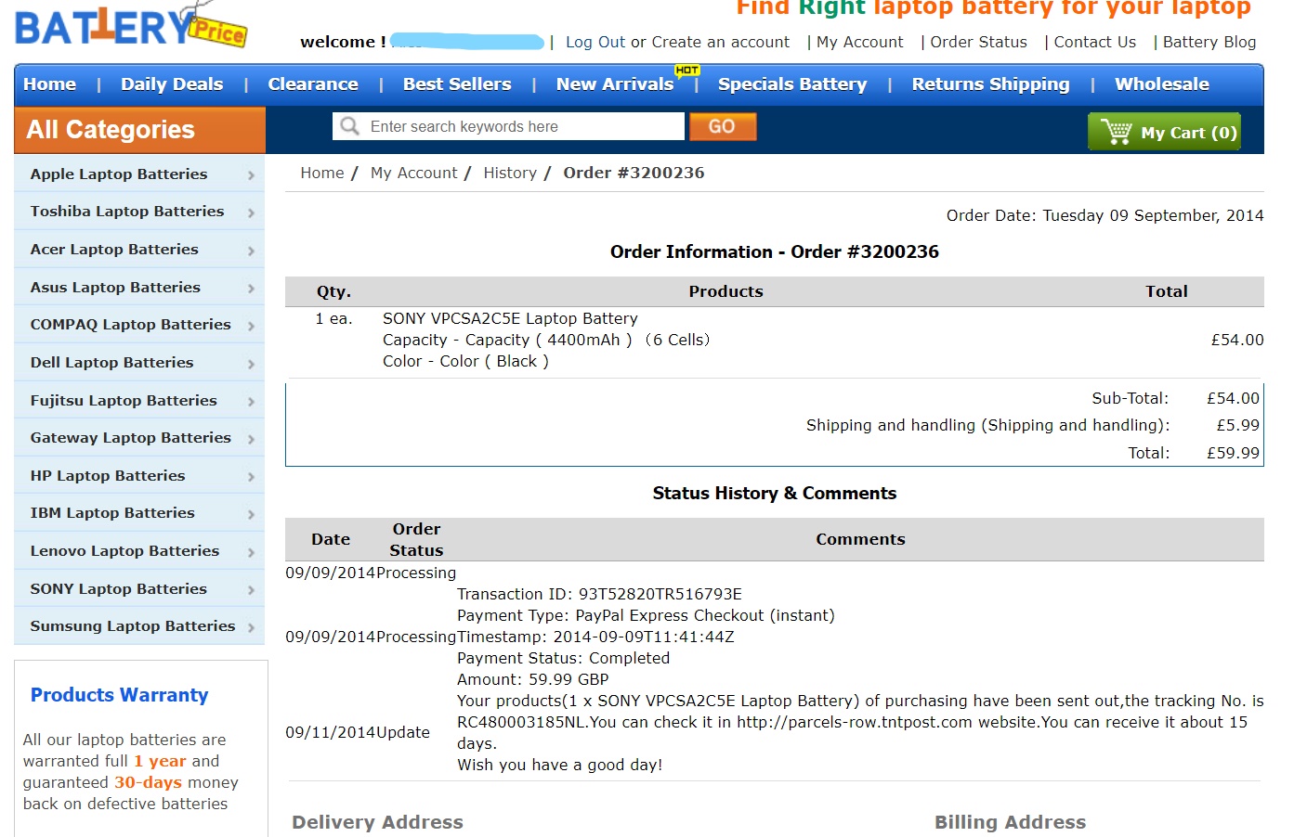Expand HP Laptop Batteries arrow

[251, 477]
